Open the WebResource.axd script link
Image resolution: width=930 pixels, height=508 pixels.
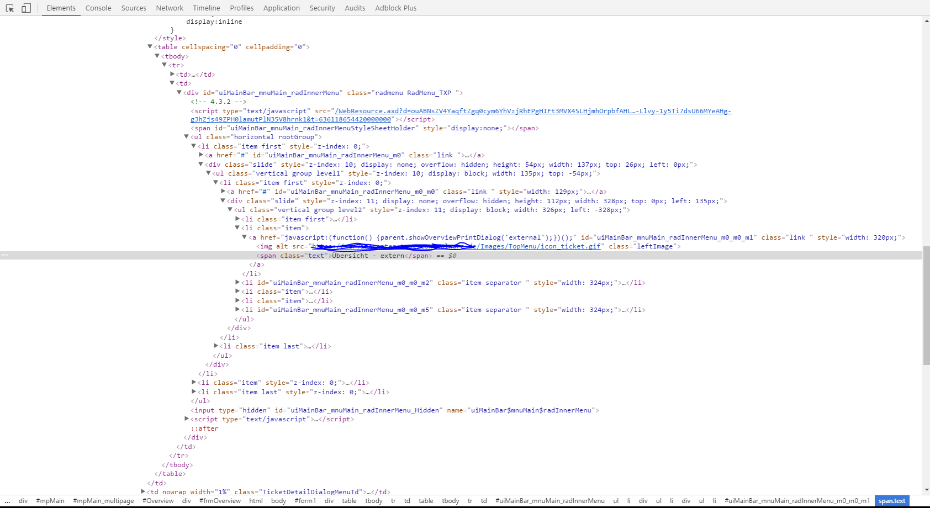532,111
